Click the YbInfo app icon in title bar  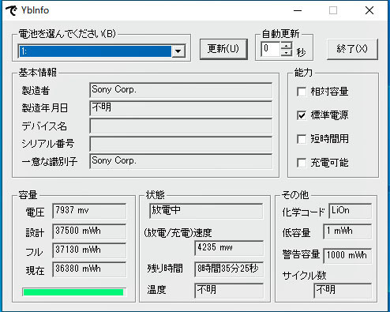click(11, 10)
